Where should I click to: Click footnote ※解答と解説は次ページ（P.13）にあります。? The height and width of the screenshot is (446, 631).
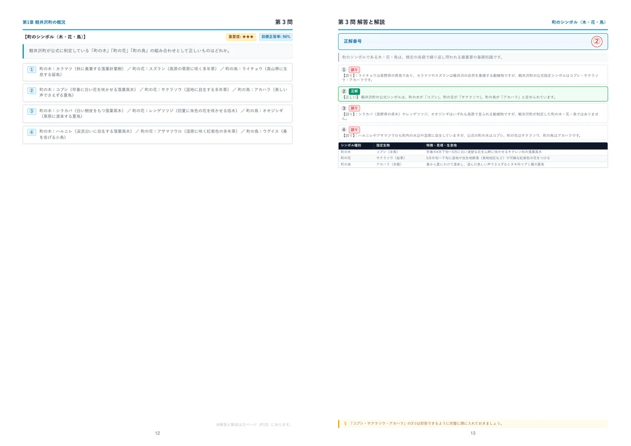tap(254, 424)
